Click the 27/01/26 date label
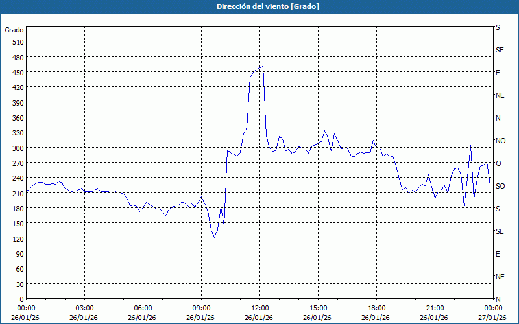Viewport: 519px width, 324px height. tap(492, 318)
